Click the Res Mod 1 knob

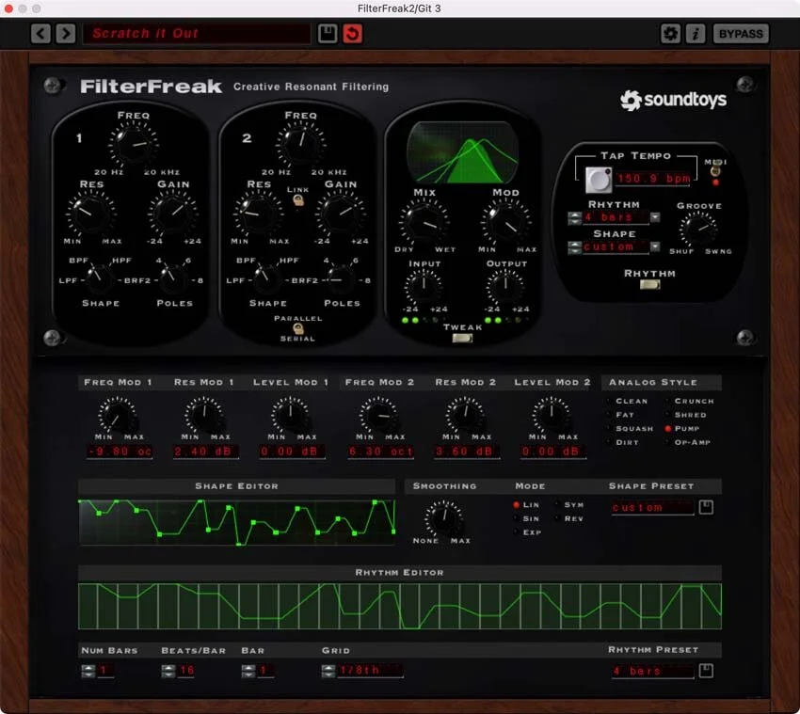click(x=203, y=416)
